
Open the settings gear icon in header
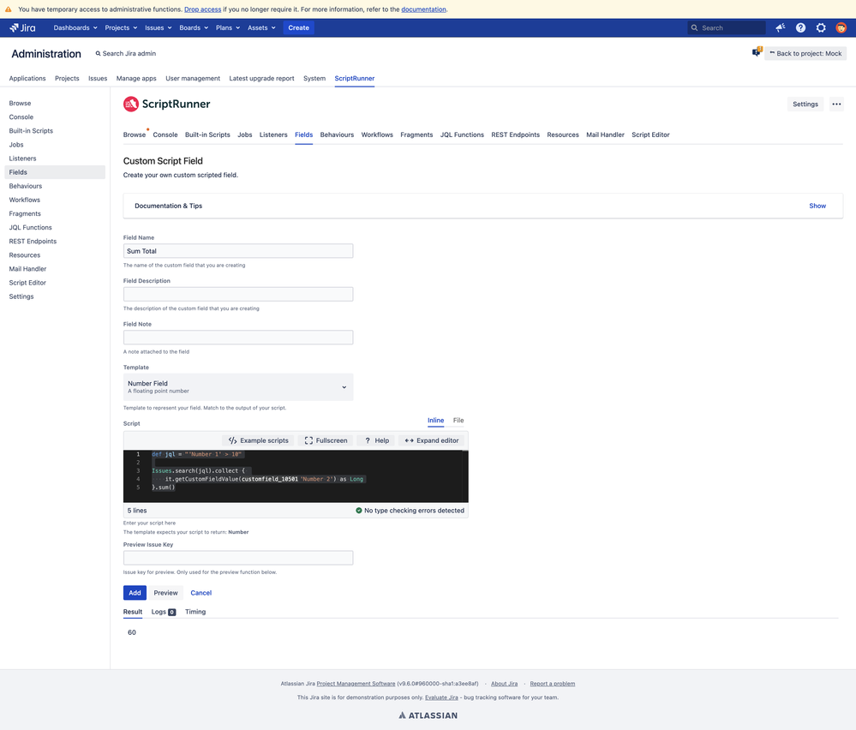point(821,27)
